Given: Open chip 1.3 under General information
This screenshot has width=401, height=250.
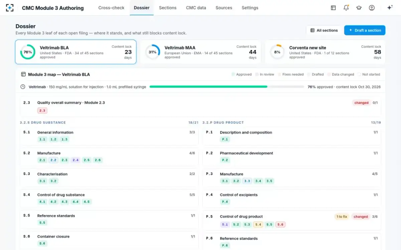Looking at the screenshot, I should pos(64,139).
